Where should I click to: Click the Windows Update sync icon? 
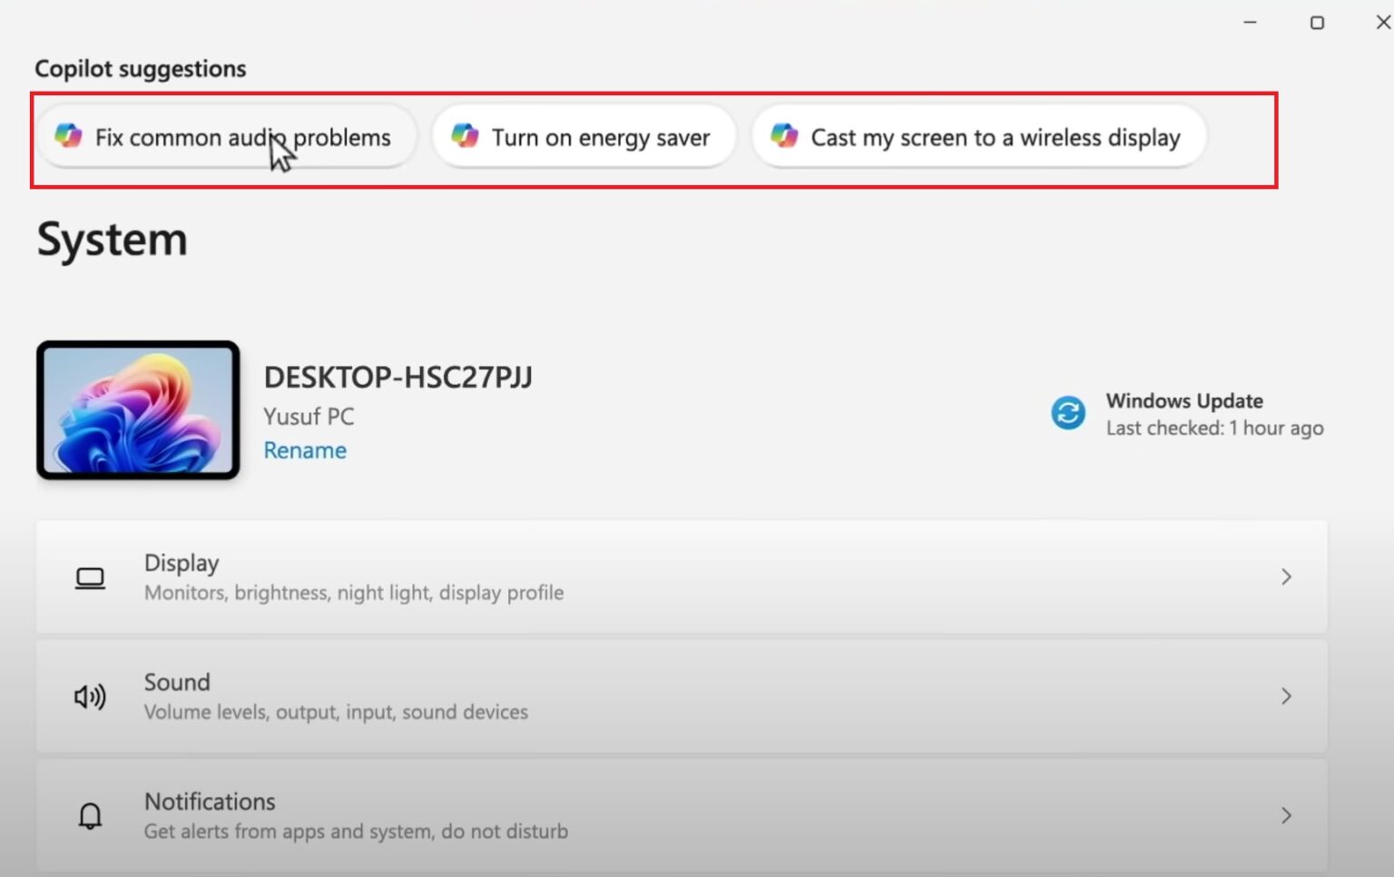click(1068, 413)
